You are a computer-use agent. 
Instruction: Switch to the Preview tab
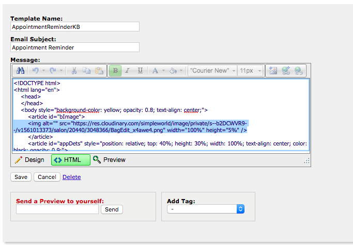coord(109,160)
